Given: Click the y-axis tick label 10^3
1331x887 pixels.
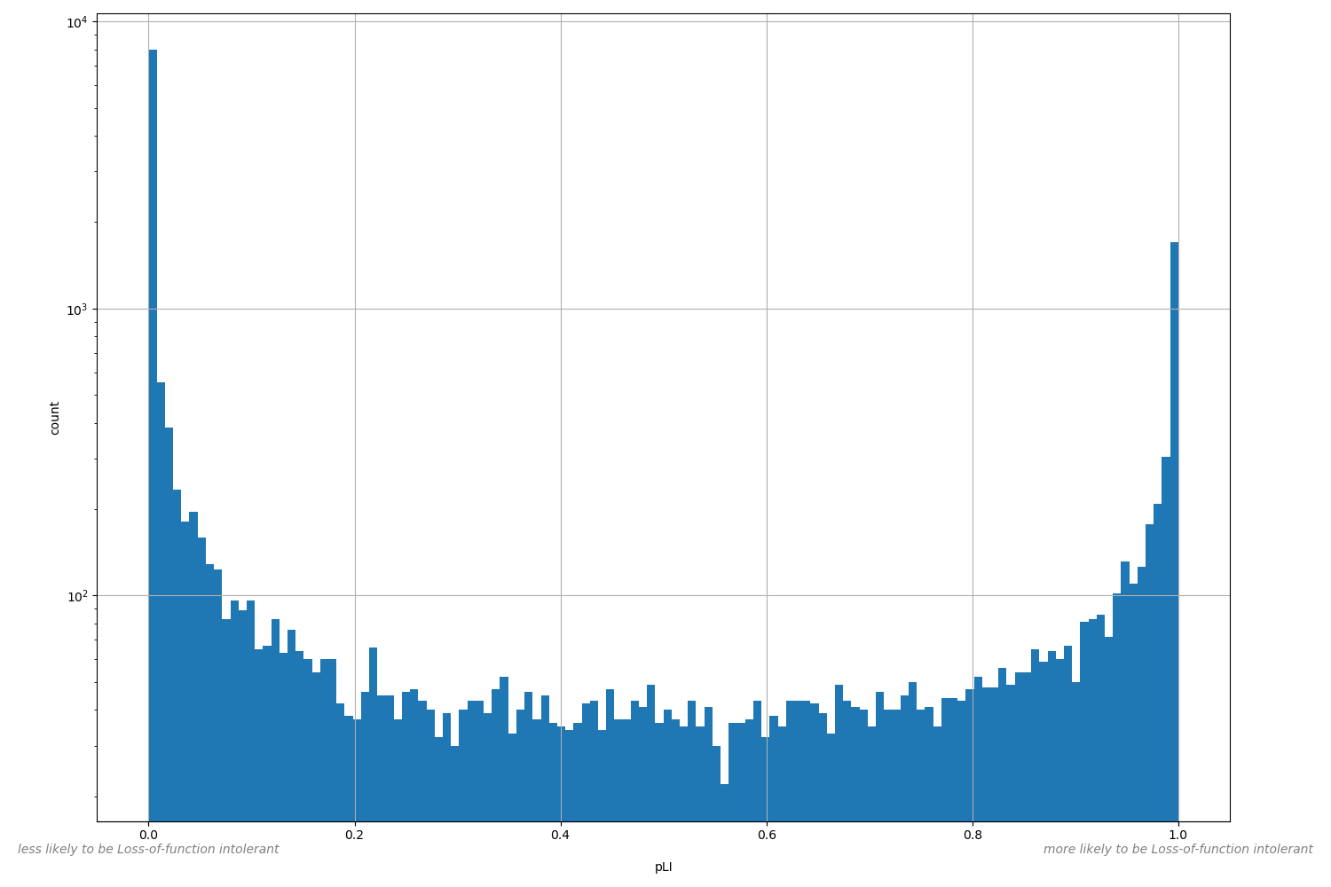Looking at the screenshot, I should click(x=77, y=310).
